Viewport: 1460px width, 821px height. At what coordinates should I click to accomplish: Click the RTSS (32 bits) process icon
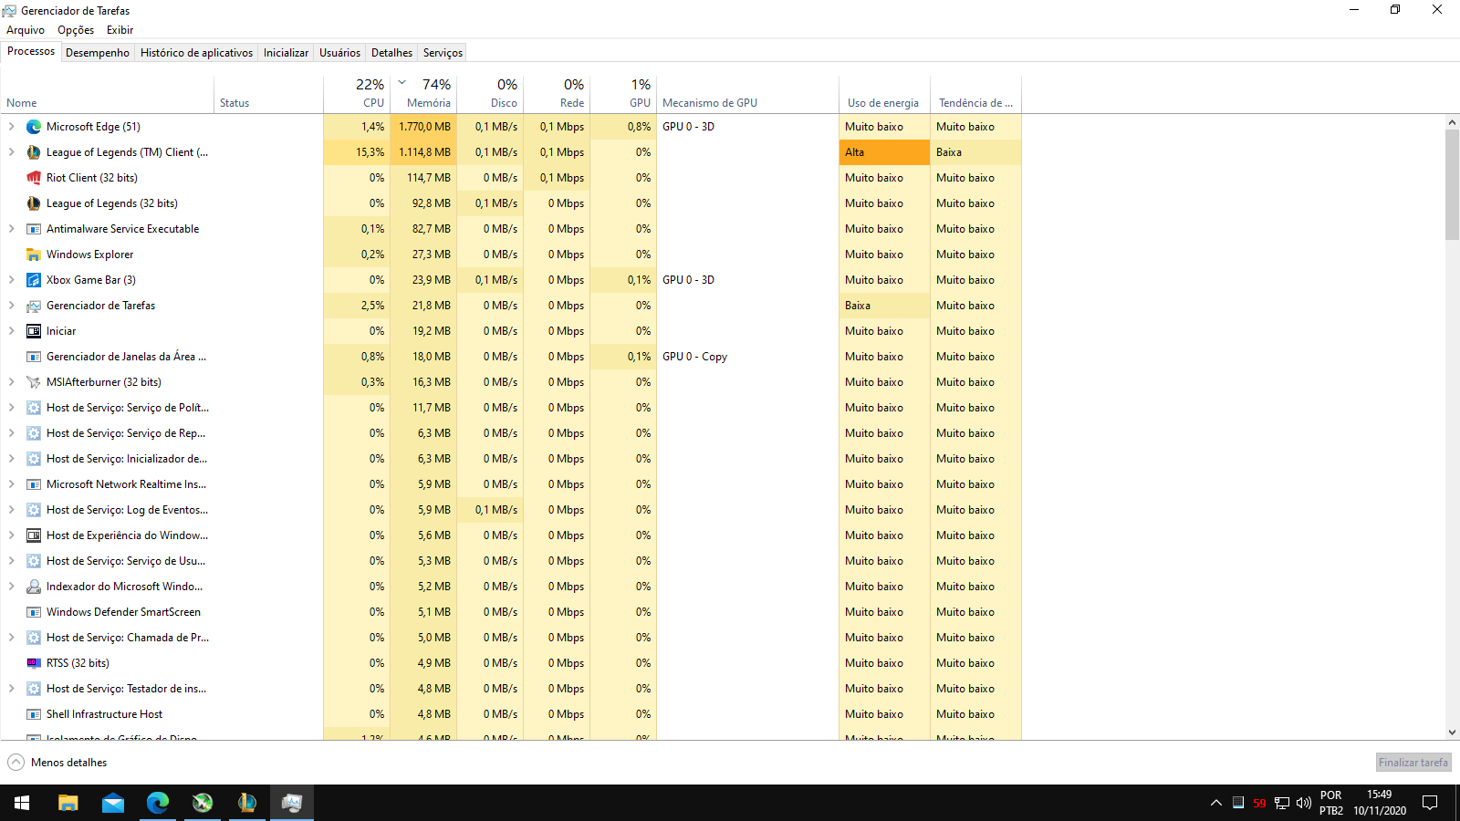point(34,663)
